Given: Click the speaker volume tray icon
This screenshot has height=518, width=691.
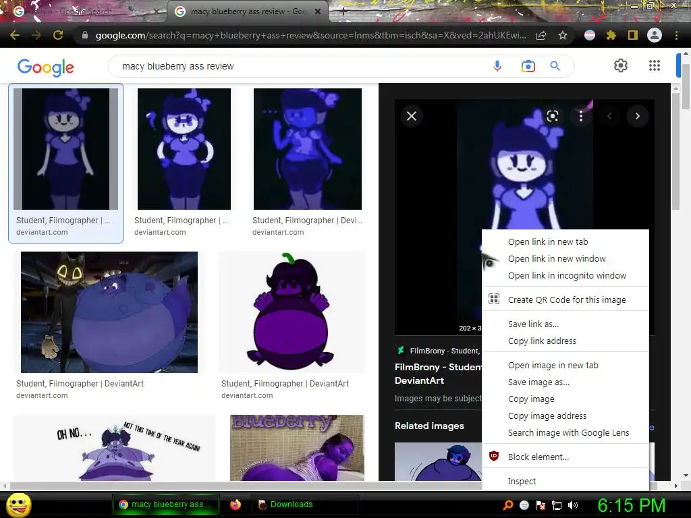Looking at the screenshot, I should point(573,505).
